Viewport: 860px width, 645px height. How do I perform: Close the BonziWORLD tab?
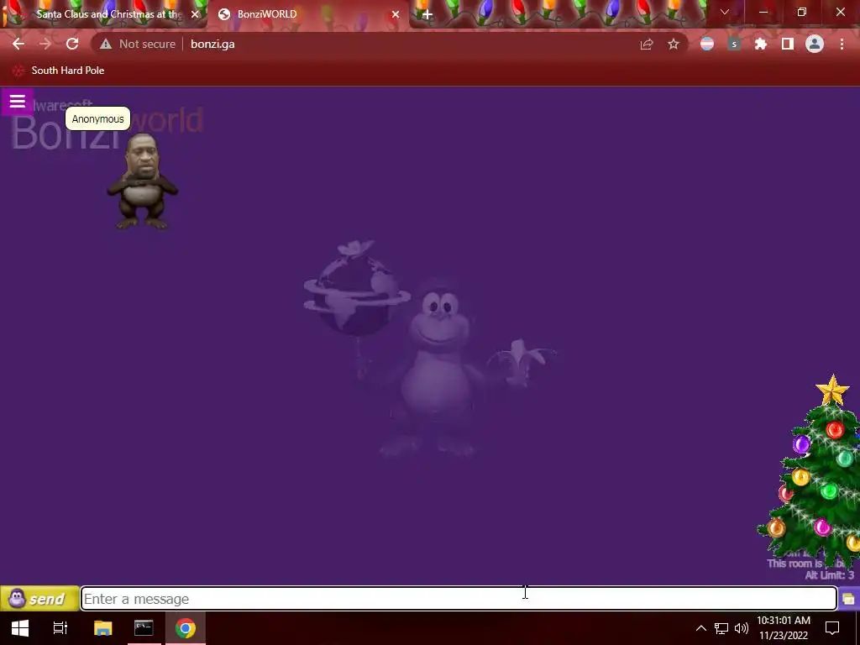click(x=396, y=14)
